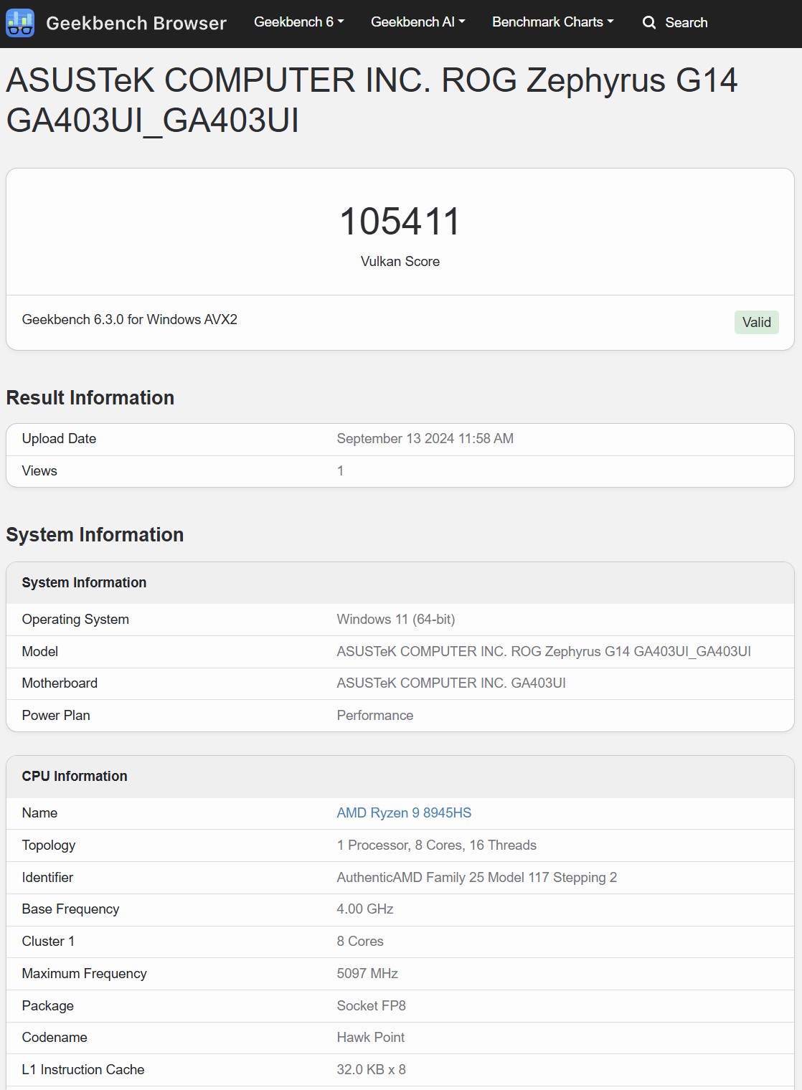Select the Motherboard GA403UI value
802x1090 pixels.
[451, 683]
